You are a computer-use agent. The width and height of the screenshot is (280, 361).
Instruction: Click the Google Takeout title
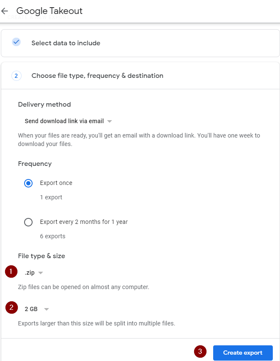coord(49,11)
